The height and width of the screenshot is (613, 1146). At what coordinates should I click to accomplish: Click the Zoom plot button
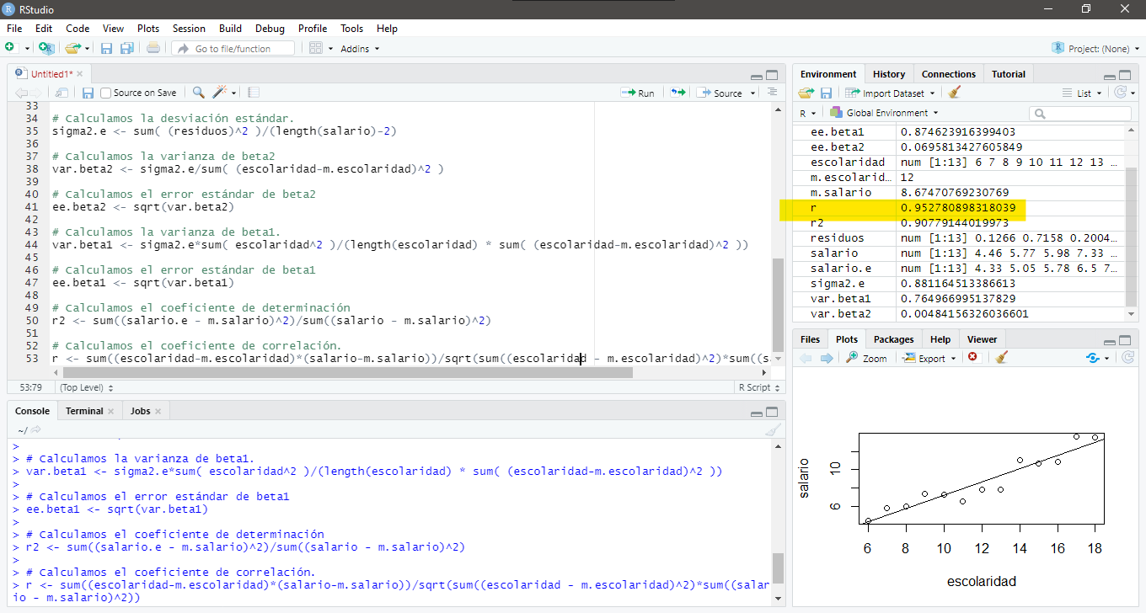[x=866, y=358]
